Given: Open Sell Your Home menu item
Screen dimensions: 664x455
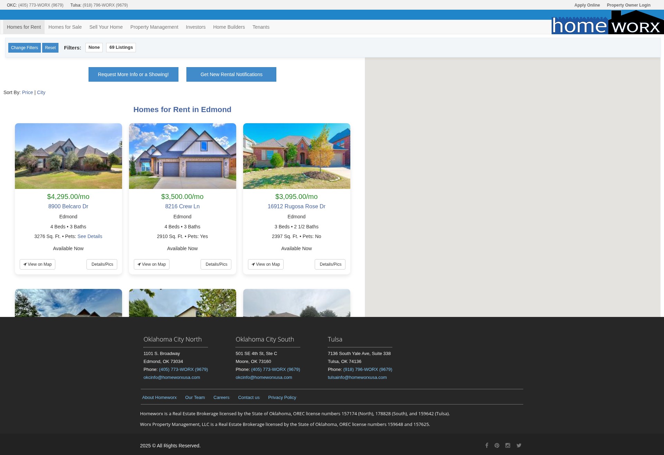Looking at the screenshot, I should coord(106,27).
